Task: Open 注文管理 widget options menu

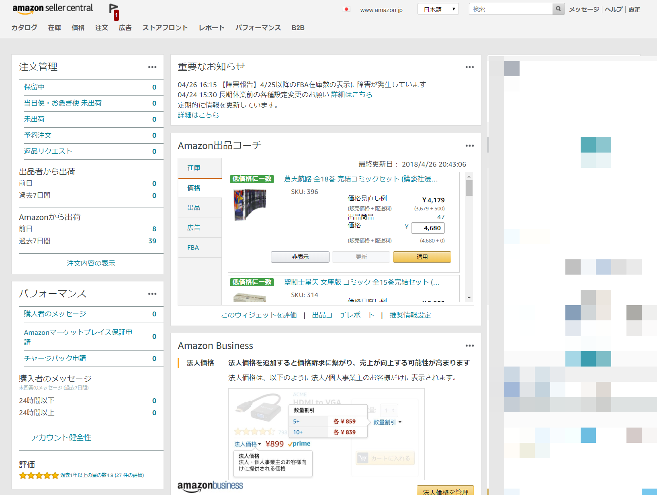Action: coord(152,67)
